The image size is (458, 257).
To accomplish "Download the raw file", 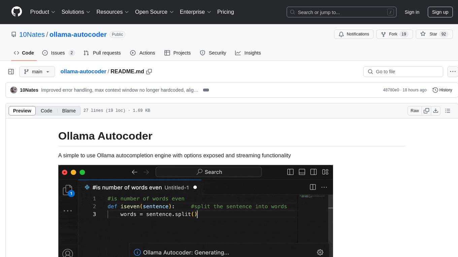I will click(436, 111).
